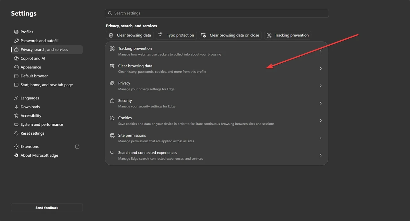
Task: Click the Site permissions row icon
Action: (112, 135)
